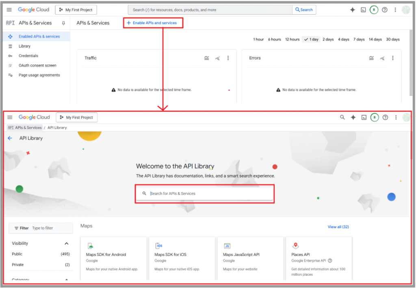Viewport: 416px width, 288px height.
Task: Filter by Private visibility
Action: click(x=41, y=265)
